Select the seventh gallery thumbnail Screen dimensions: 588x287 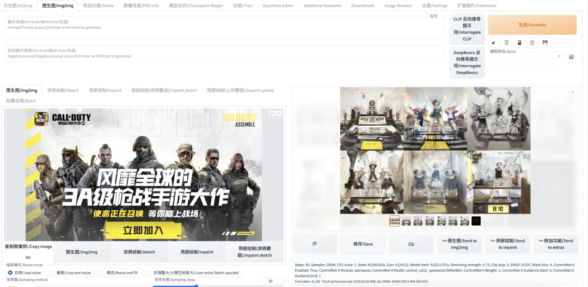pos(464,221)
